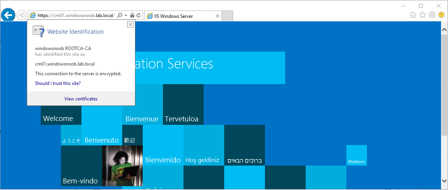
Task: Click View certificates link
Action: (81, 99)
